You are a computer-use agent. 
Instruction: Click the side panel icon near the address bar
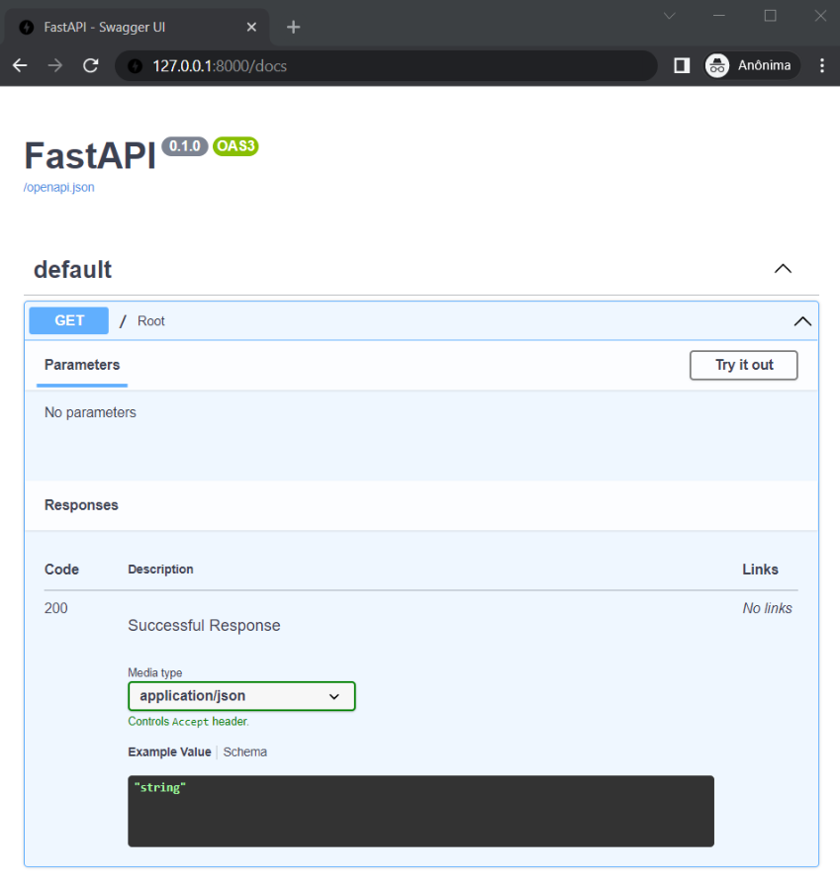pos(681,65)
